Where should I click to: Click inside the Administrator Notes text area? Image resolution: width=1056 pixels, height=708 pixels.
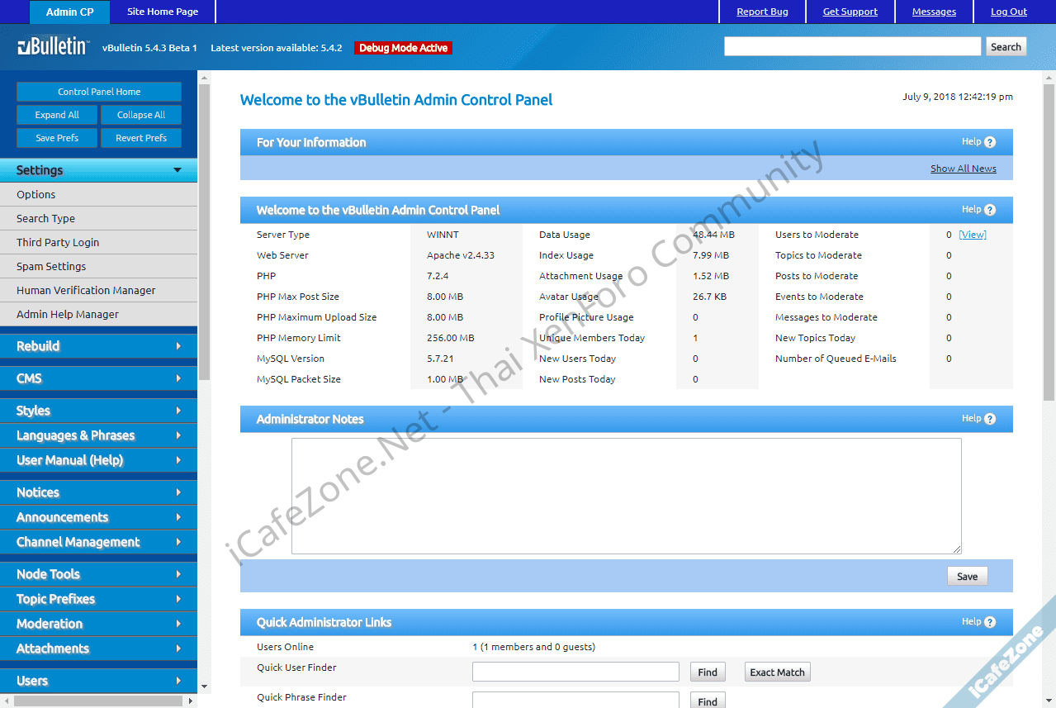[626, 496]
